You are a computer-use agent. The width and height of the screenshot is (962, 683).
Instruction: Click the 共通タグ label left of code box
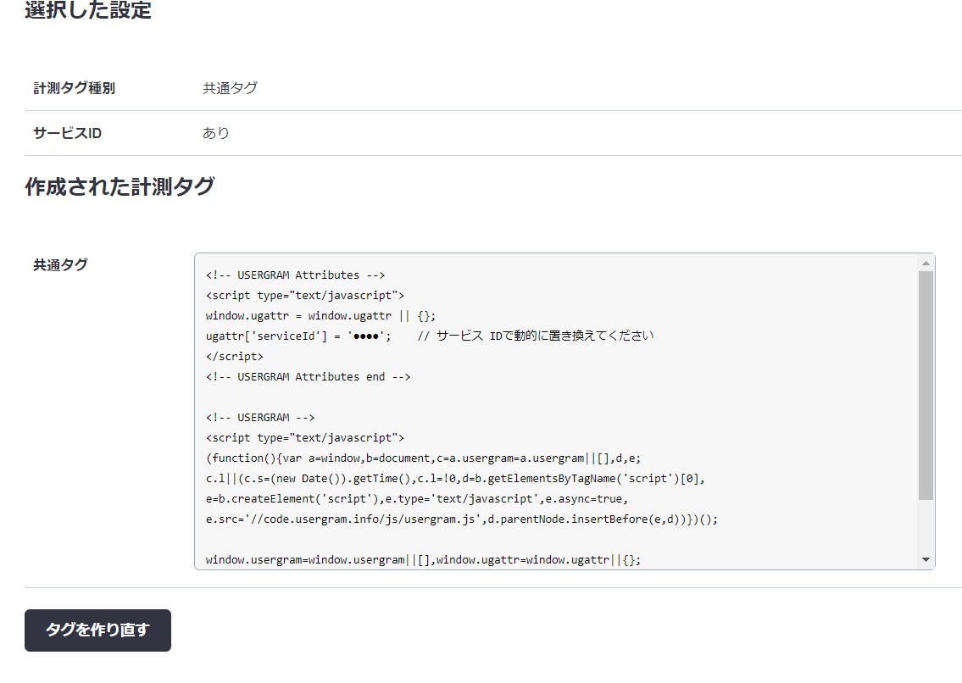pyautogui.click(x=61, y=265)
